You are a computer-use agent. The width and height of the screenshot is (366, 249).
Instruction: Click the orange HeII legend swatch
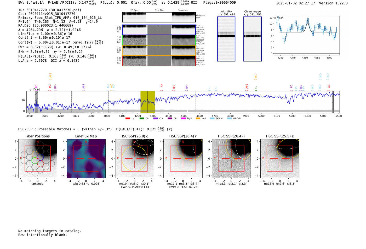(x=198, y=119)
